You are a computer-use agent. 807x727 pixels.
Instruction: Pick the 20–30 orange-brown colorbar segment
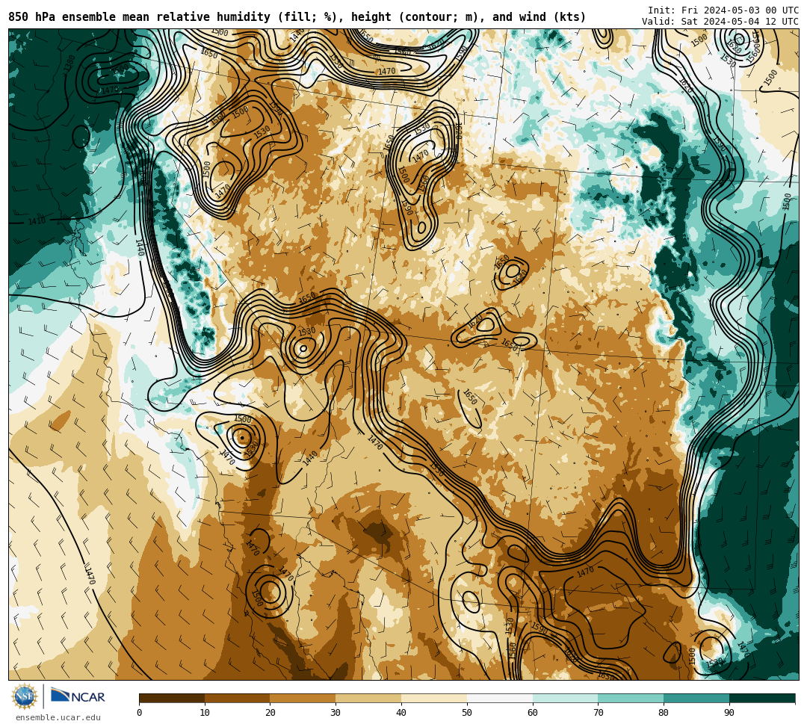tap(303, 698)
